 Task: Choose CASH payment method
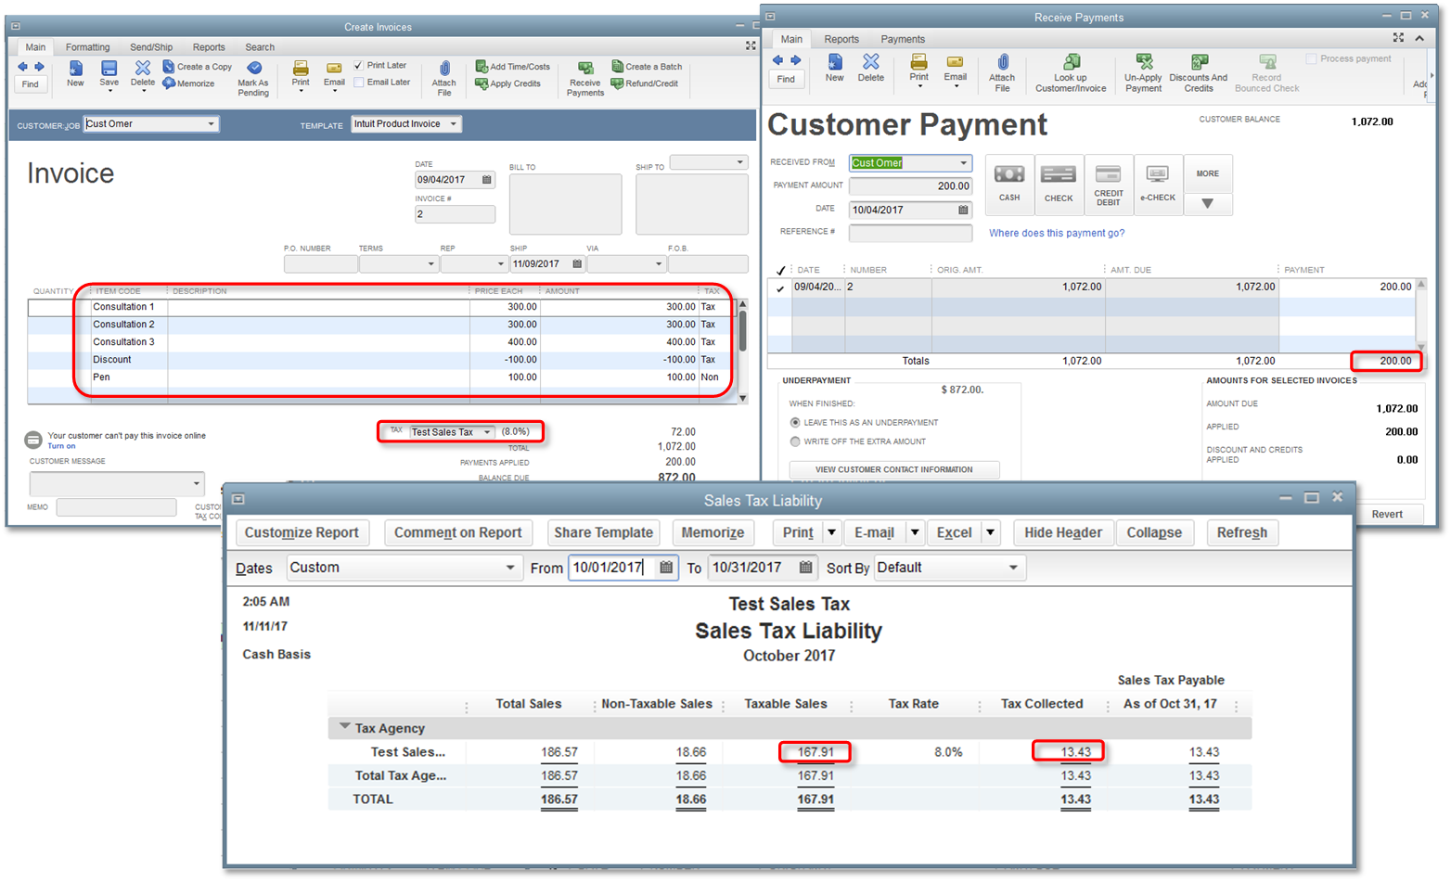[x=1009, y=185]
